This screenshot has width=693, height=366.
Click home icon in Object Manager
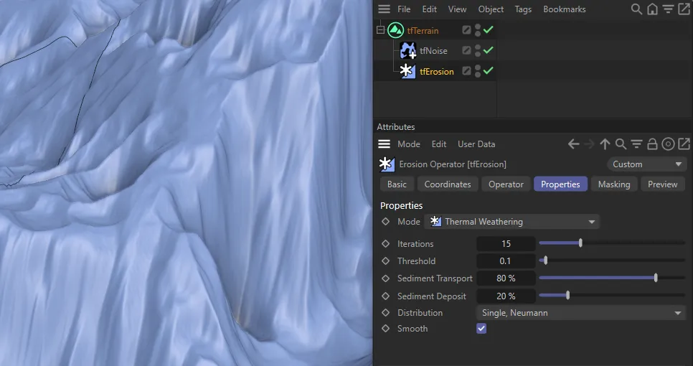(x=652, y=9)
